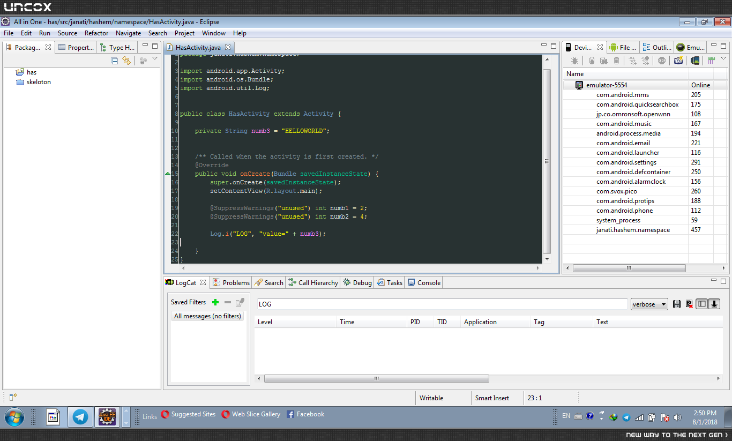The image size is (732, 441).
Task: Click the Update Threads icon
Action: tap(633, 61)
